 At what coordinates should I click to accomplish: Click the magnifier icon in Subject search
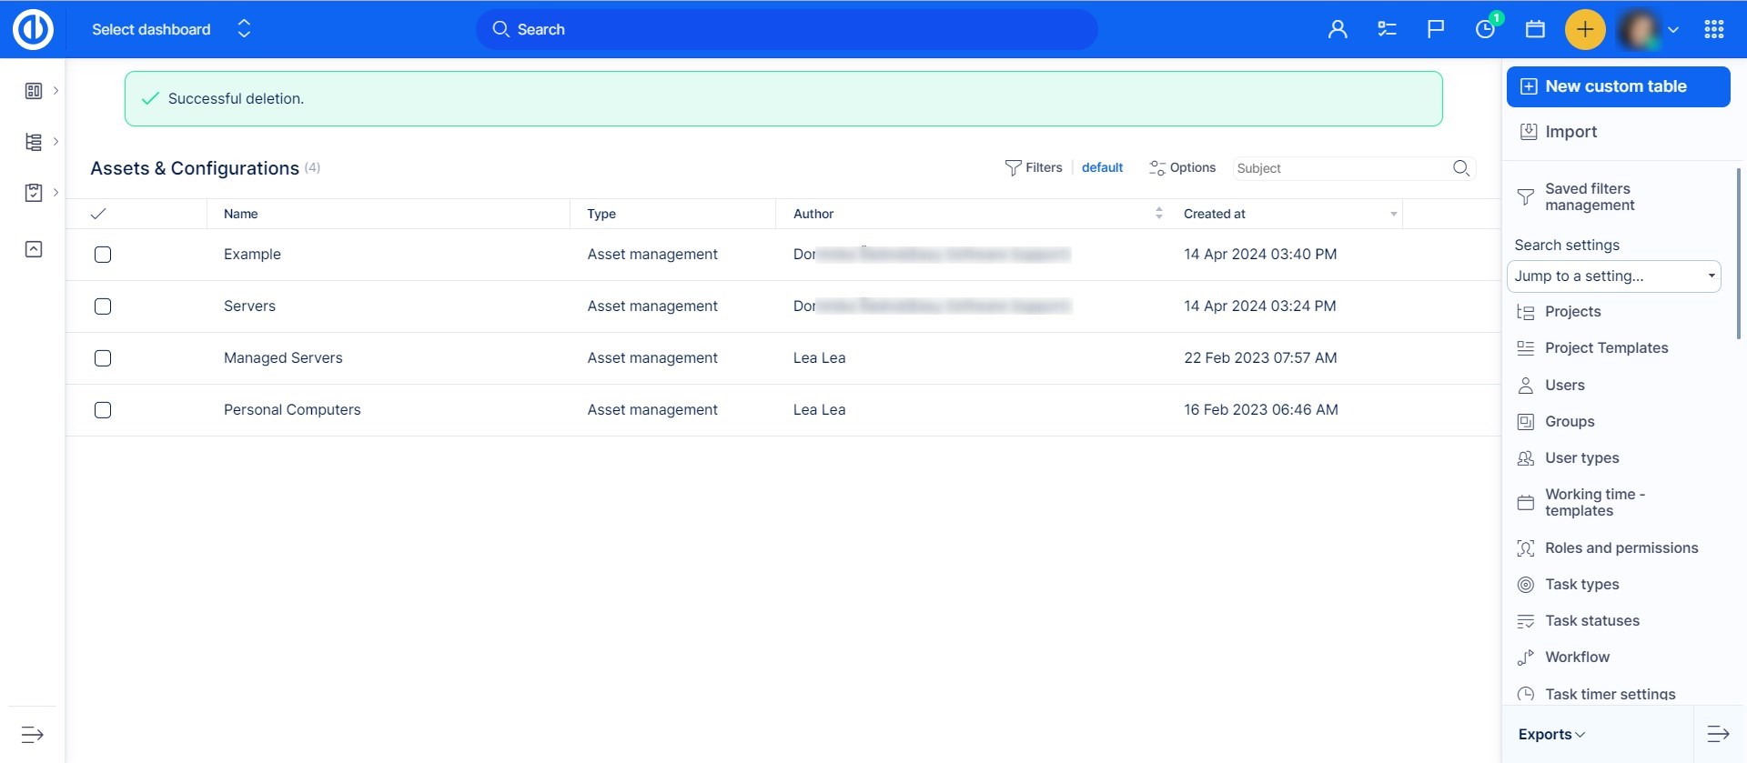[1460, 168]
